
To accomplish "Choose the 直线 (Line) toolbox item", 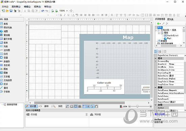I will click(4, 88).
